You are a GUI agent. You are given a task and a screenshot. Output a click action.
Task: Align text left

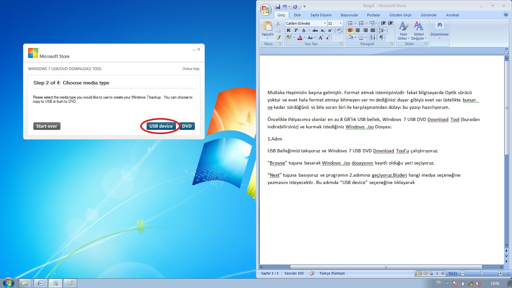[x=350, y=30]
